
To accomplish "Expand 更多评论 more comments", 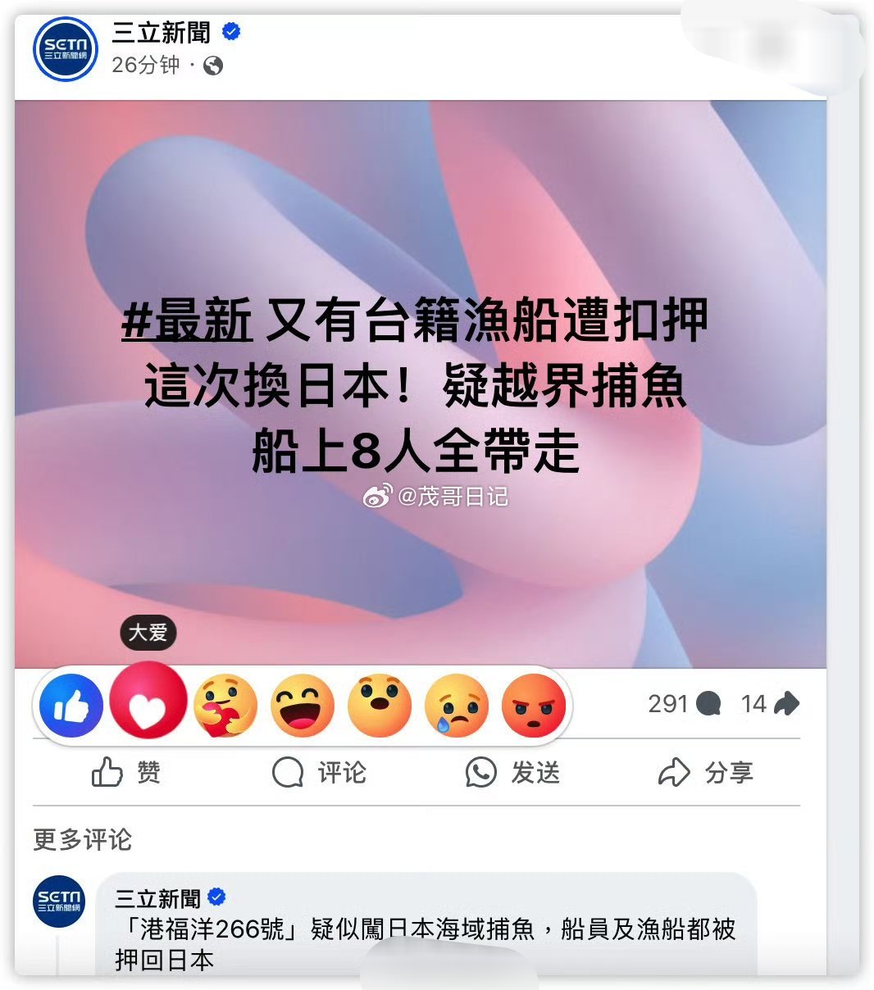I will (x=82, y=839).
